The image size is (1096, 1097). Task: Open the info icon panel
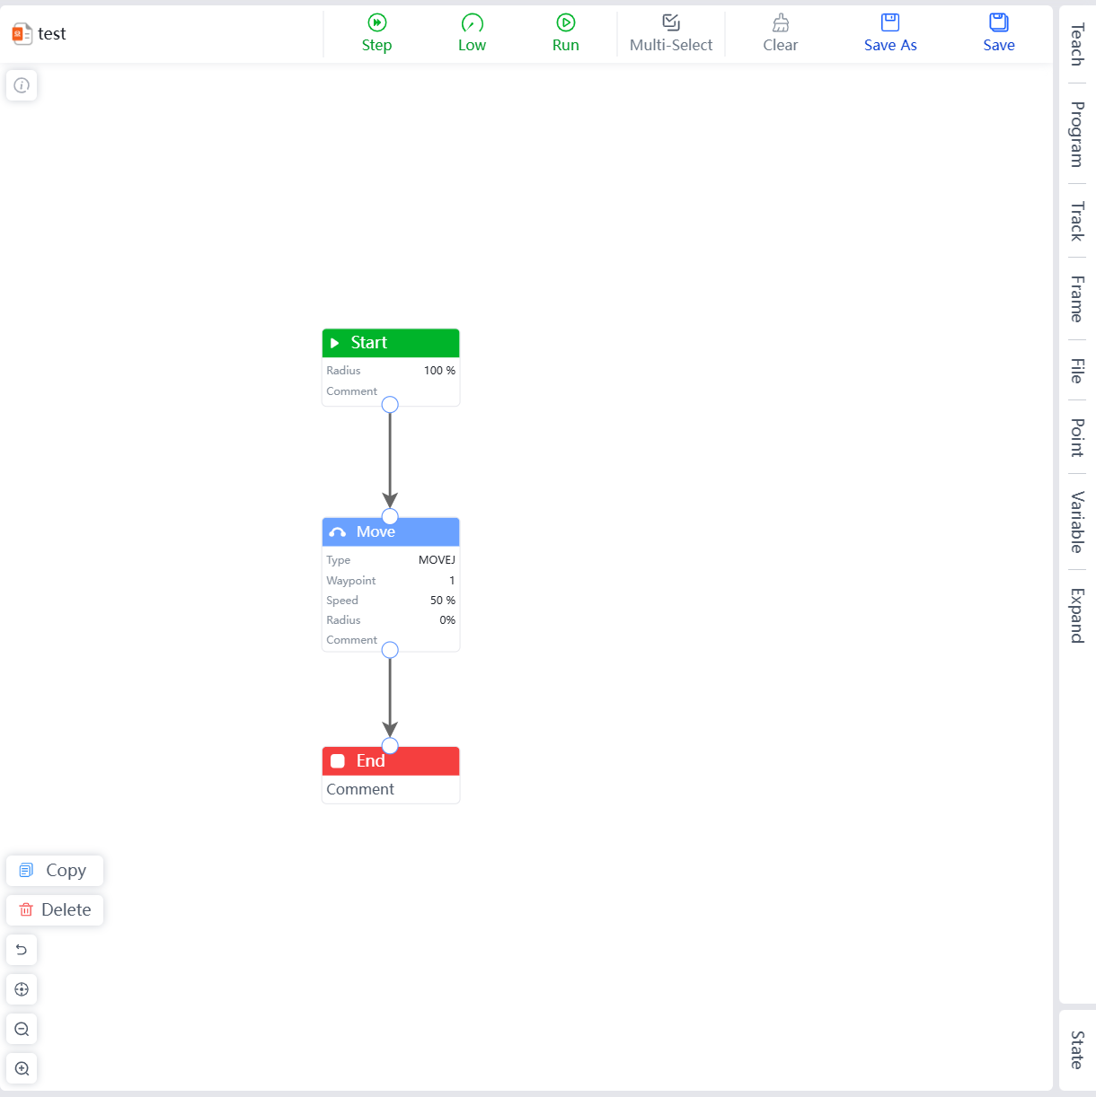coord(22,85)
